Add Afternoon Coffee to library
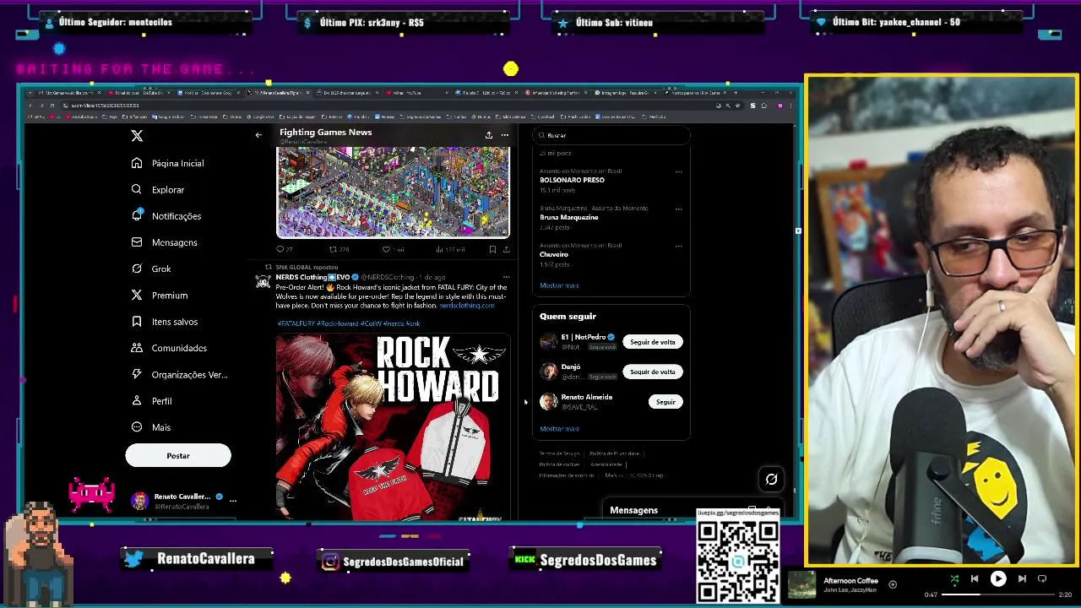This screenshot has width=1081, height=608. 893,584
